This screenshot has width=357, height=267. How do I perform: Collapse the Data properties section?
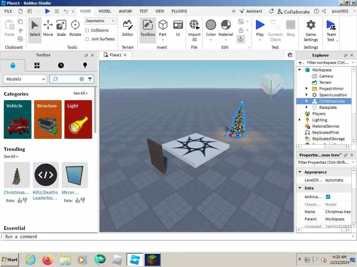click(x=300, y=188)
